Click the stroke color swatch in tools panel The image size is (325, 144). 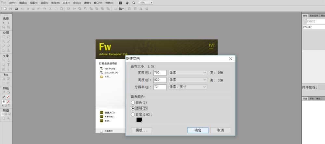8,97
